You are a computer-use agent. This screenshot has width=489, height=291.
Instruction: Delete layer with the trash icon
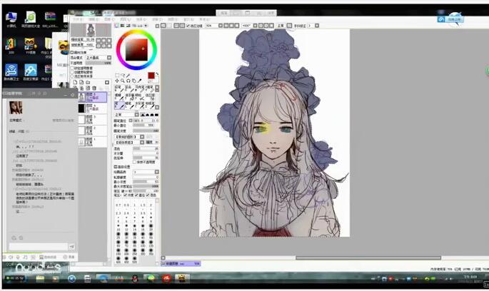pos(94,88)
